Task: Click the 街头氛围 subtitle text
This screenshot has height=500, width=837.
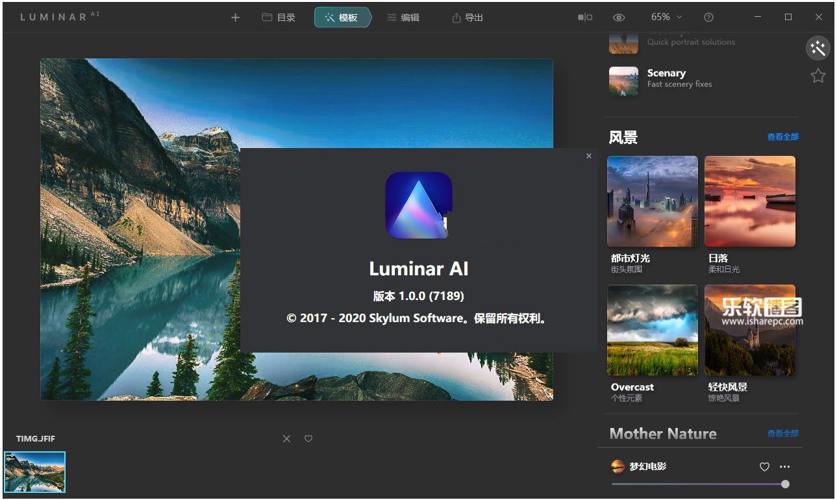Action: pos(627,269)
